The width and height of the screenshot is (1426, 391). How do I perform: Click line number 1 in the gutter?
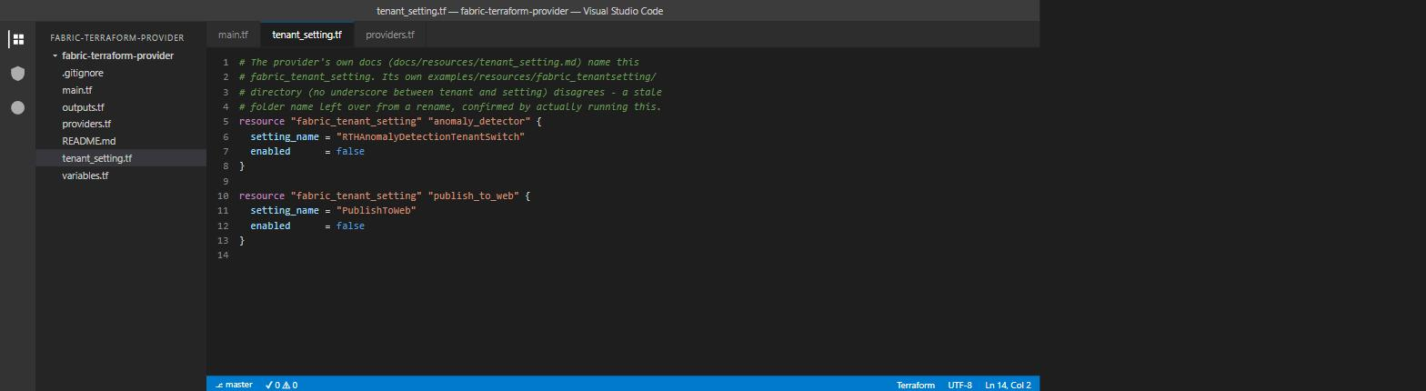tap(226, 62)
